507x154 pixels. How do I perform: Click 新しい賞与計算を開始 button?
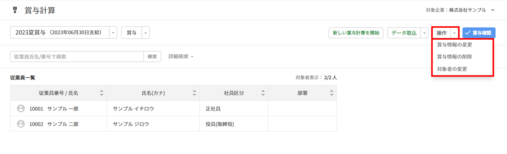click(356, 33)
